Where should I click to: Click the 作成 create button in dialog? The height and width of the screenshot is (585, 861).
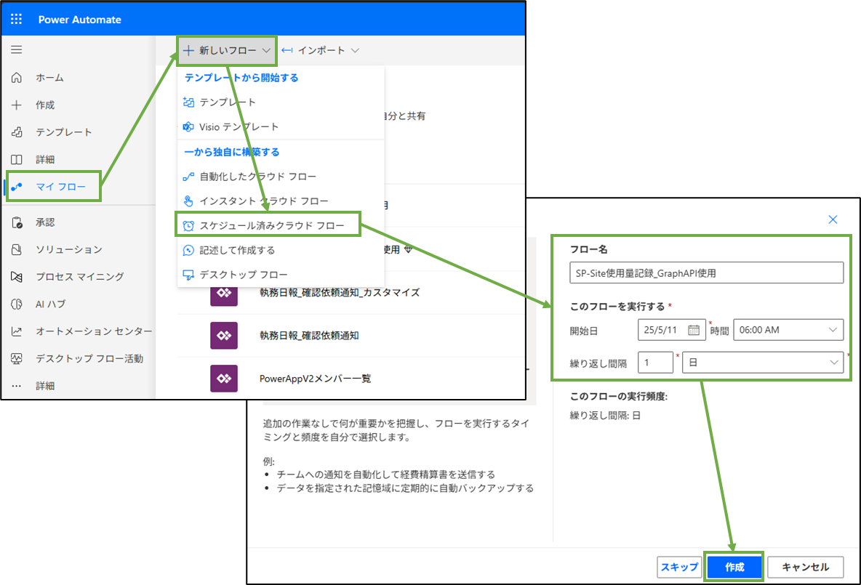tap(734, 567)
